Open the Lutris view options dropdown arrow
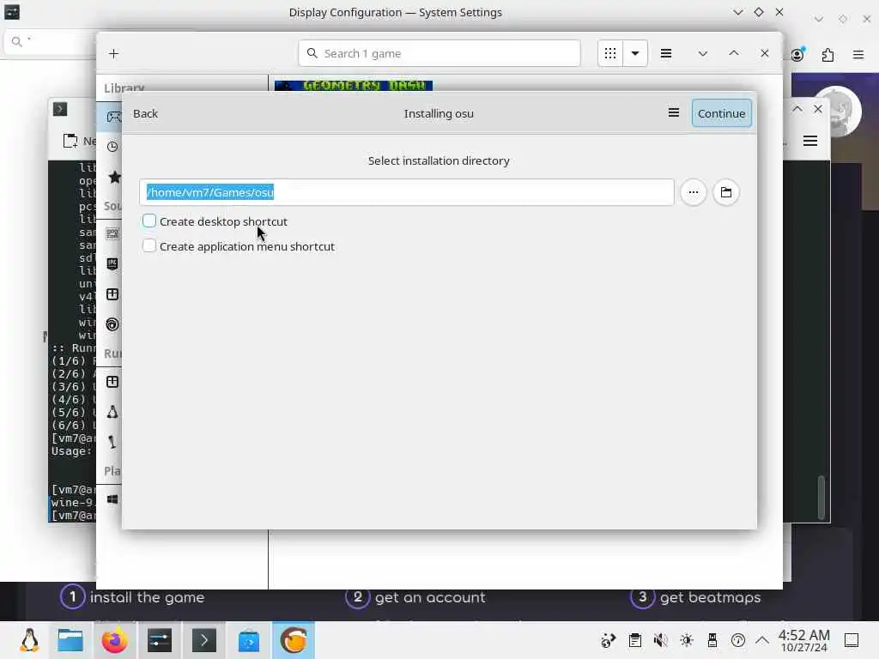The height and width of the screenshot is (659, 879). click(x=635, y=53)
